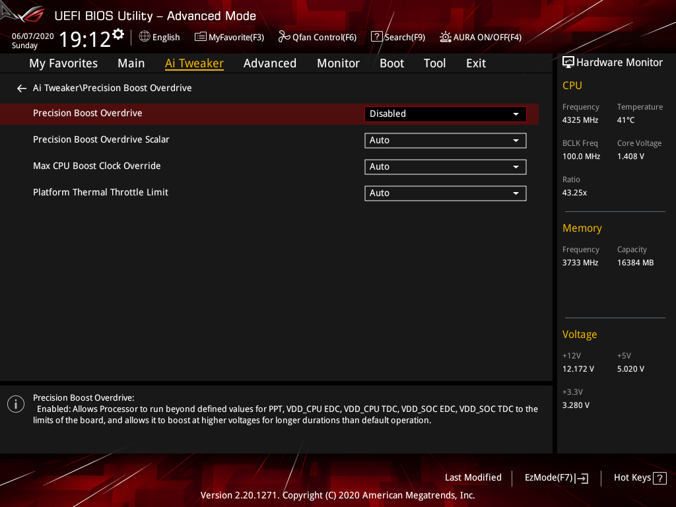The width and height of the screenshot is (676, 507).
Task: Open the Boot tab
Action: pyautogui.click(x=391, y=63)
